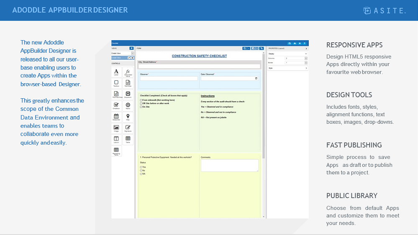Open arrow next to copy icon

click(x=249, y=49)
